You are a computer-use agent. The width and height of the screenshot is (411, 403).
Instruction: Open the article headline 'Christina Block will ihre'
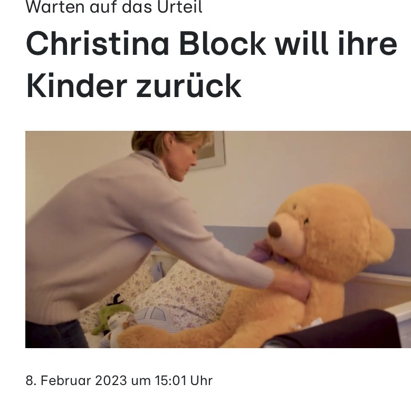tap(212, 43)
